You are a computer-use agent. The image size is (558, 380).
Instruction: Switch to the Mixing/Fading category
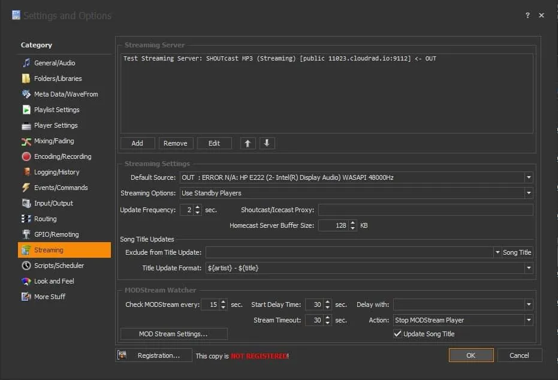(54, 141)
